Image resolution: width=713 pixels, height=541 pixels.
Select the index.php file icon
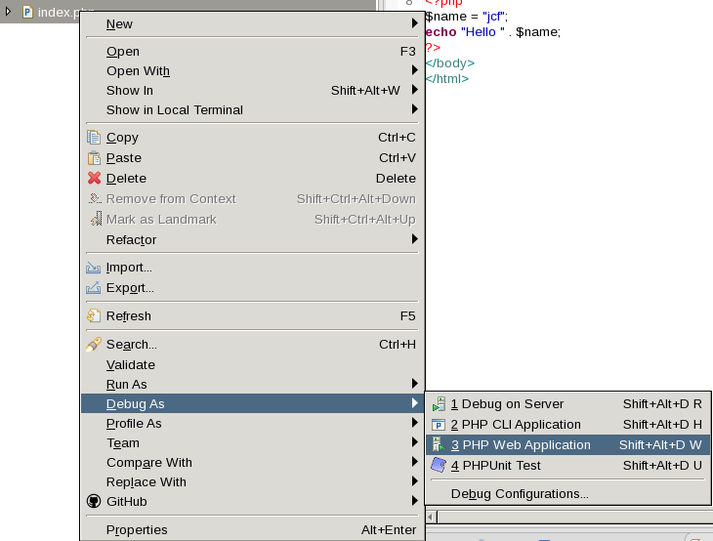pyautogui.click(x=27, y=12)
